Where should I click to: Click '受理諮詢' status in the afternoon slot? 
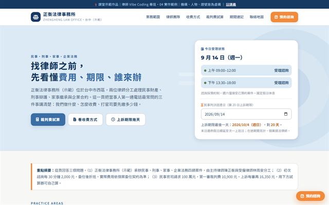click(281, 83)
